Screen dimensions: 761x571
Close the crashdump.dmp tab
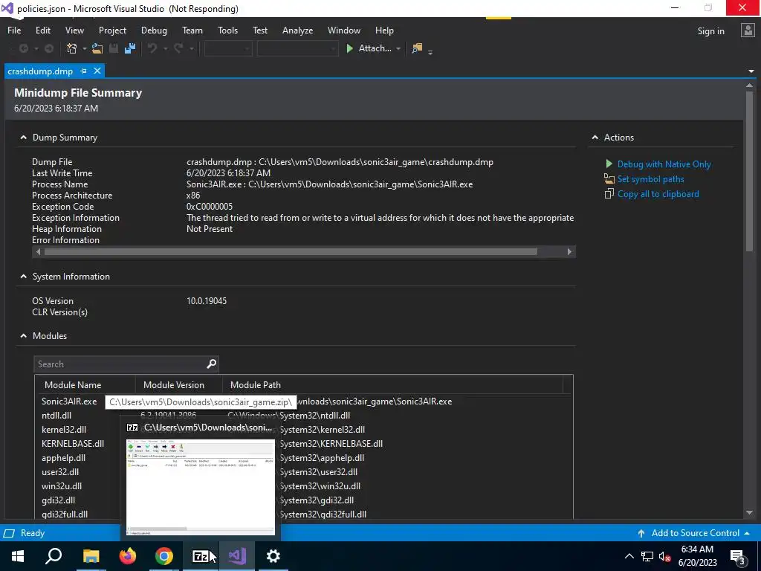[97, 71]
